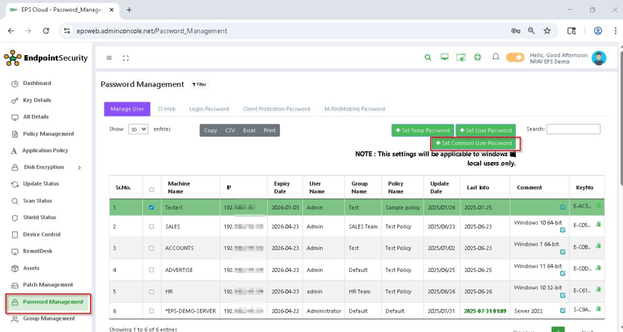
Task: Click key copy icon in HR row
Action: tap(598, 289)
